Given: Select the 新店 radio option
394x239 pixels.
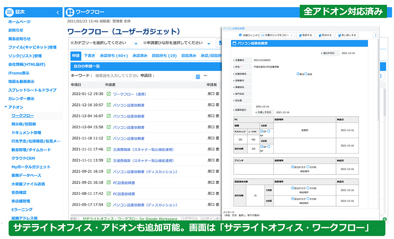Looking at the screenshot, I should tap(298, 74).
